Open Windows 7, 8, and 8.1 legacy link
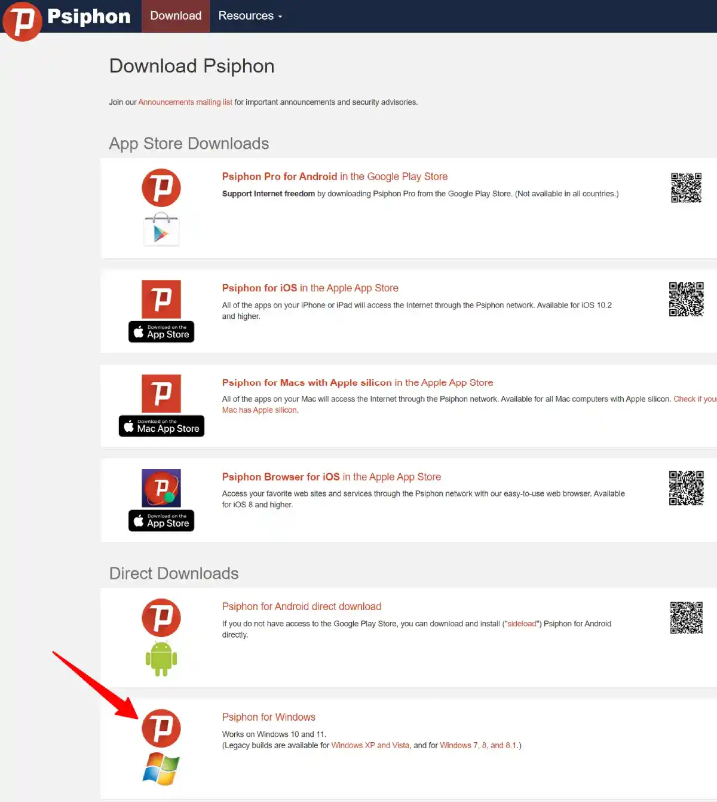717x802 pixels. pyautogui.click(x=479, y=745)
